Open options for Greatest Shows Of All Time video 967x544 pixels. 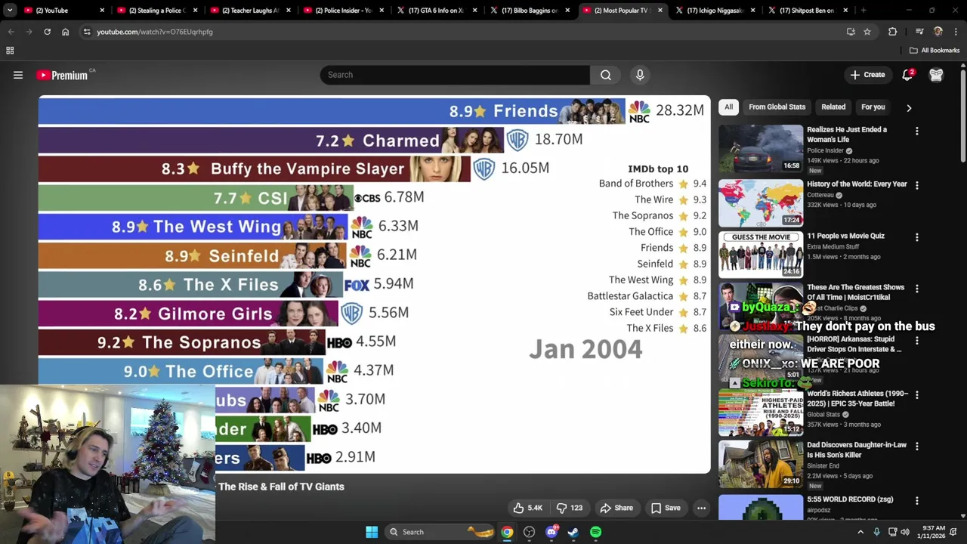point(917,289)
